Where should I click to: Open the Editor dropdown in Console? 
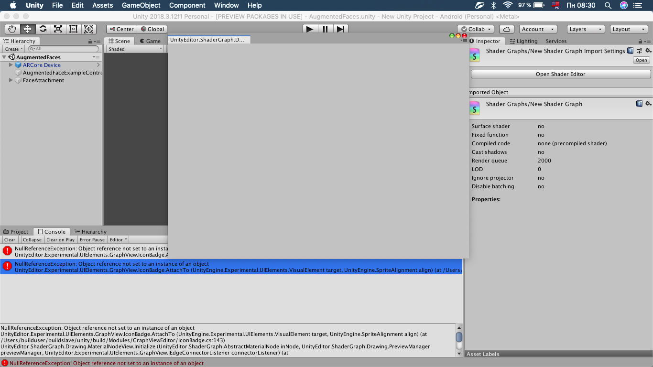tap(119, 240)
